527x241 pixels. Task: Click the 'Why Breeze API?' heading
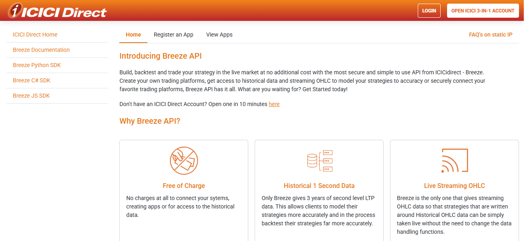tap(150, 121)
